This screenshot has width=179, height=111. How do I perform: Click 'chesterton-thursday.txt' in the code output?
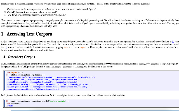coord(20,84)
